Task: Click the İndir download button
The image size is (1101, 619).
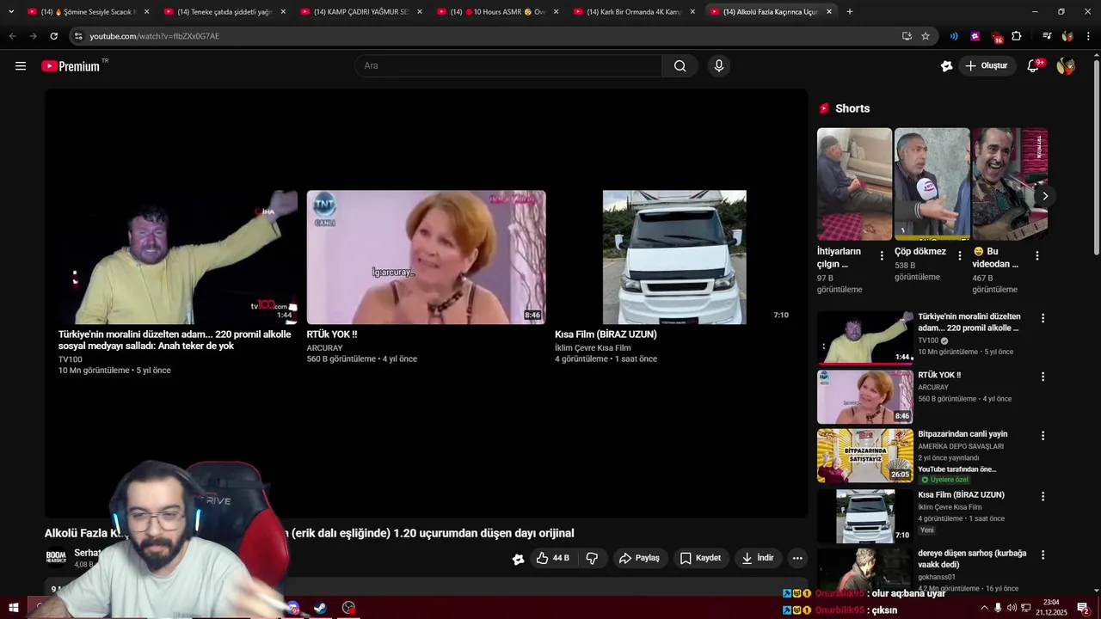Action: pos(758,558)
